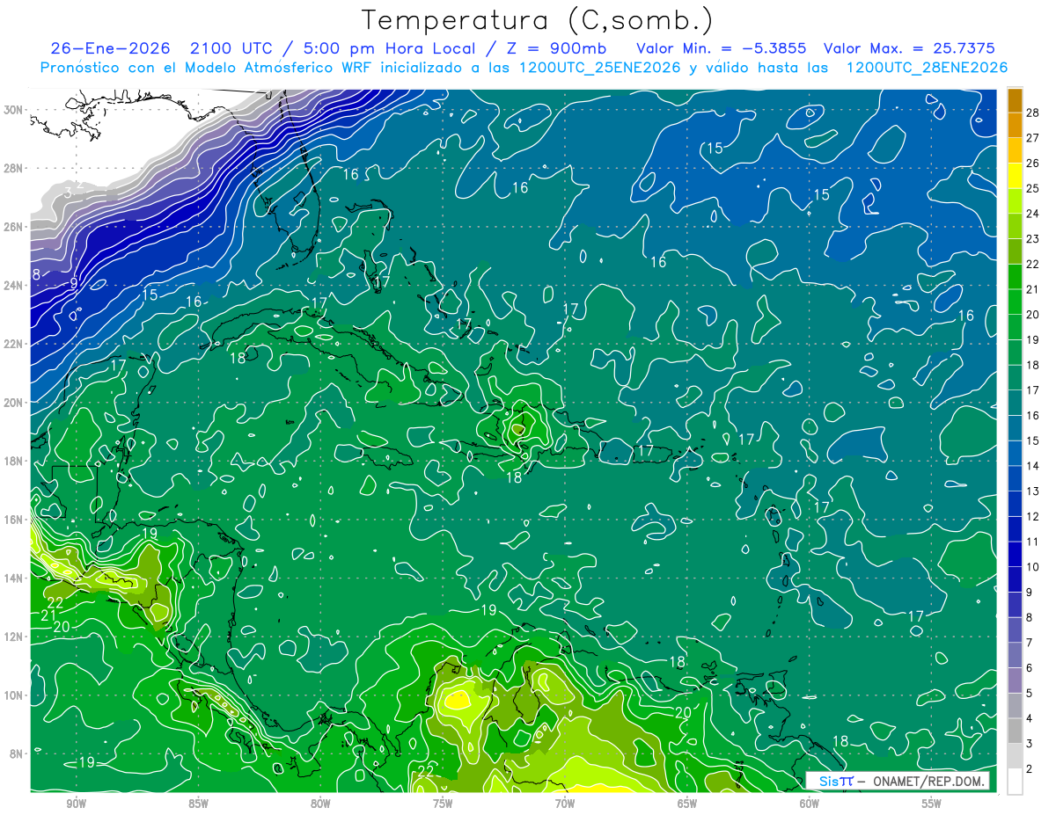Select the '85W' longitude label
Image resolution: width=1056 pixels, height=815 pixels.
[x=198, y=804]
